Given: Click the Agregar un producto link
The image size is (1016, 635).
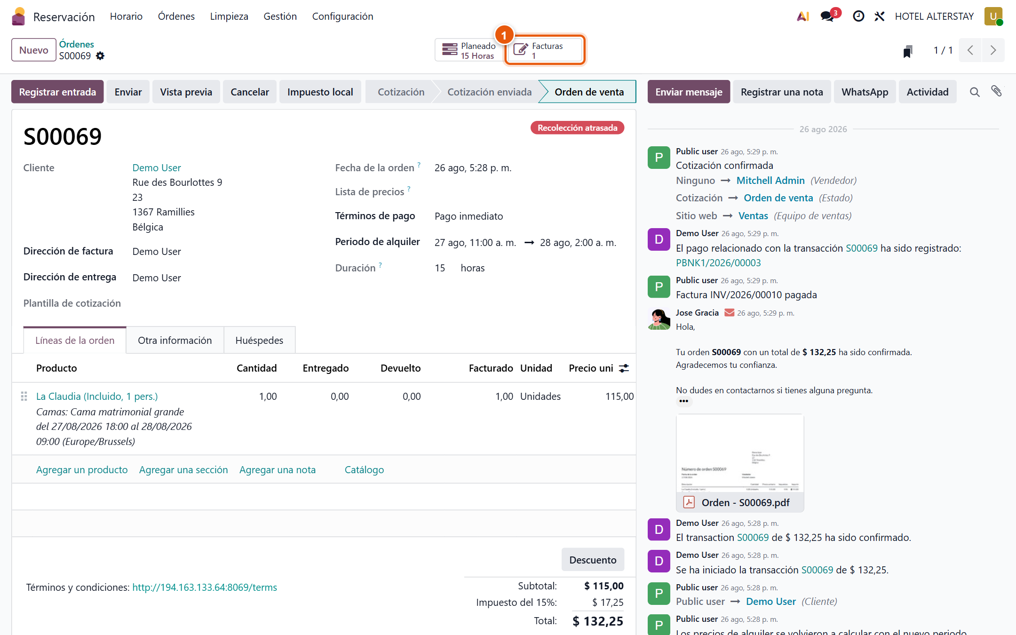Looking at the screenshot, I should pyautogui.click(x=82, y=469).
